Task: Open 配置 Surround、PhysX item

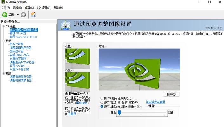Action: coord(23,37)
